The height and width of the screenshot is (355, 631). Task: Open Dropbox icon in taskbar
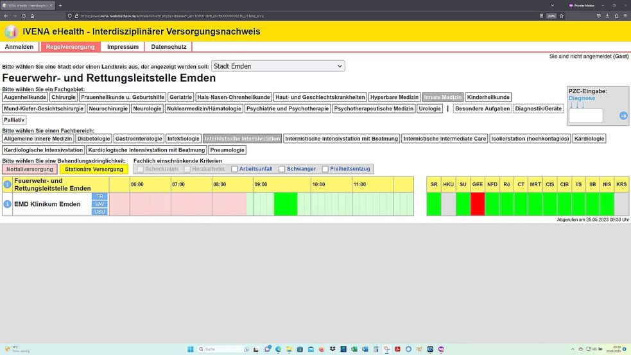(x=333, y=349)
